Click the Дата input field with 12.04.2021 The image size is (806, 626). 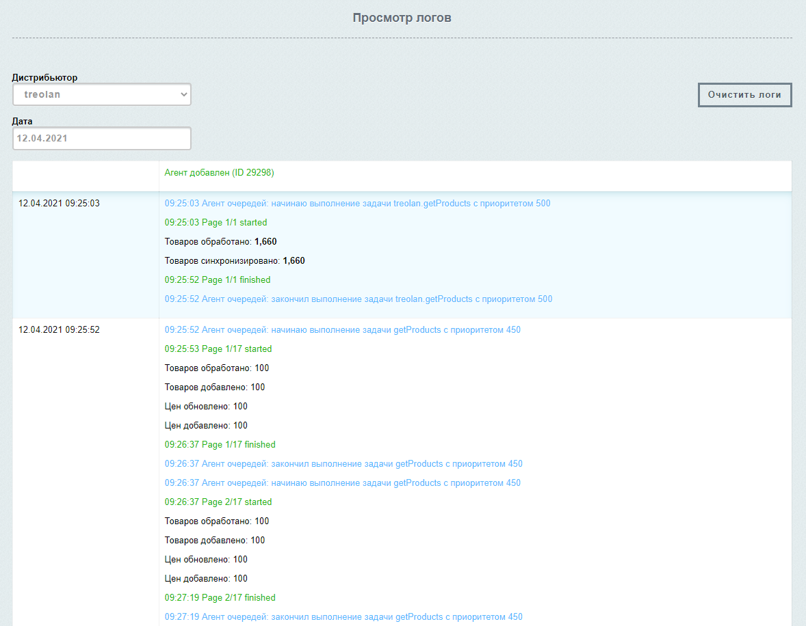click(102, 138)
